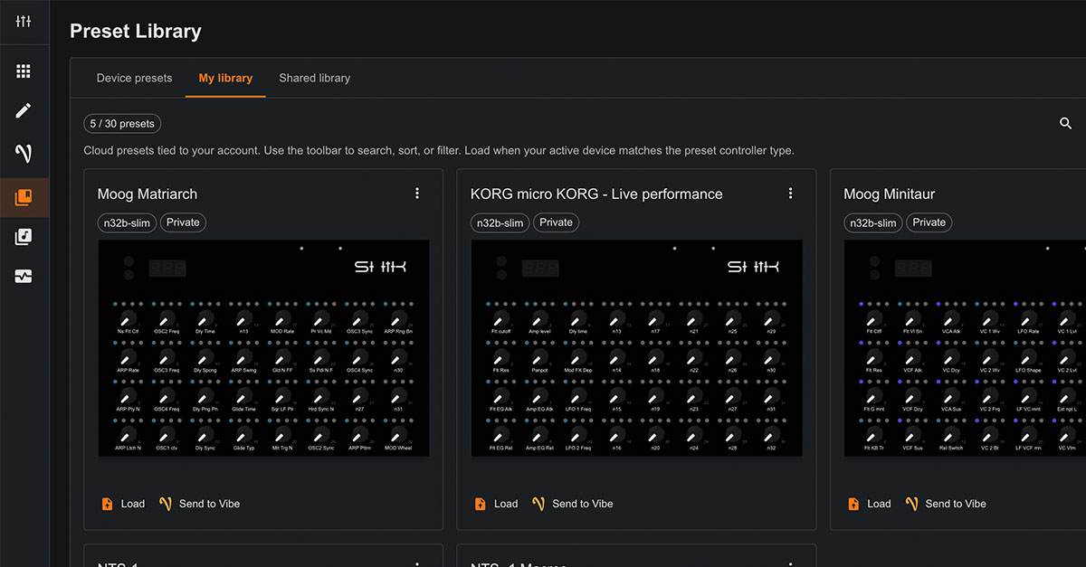Open the music note library sidebar icon

click(x=24, y=237)
